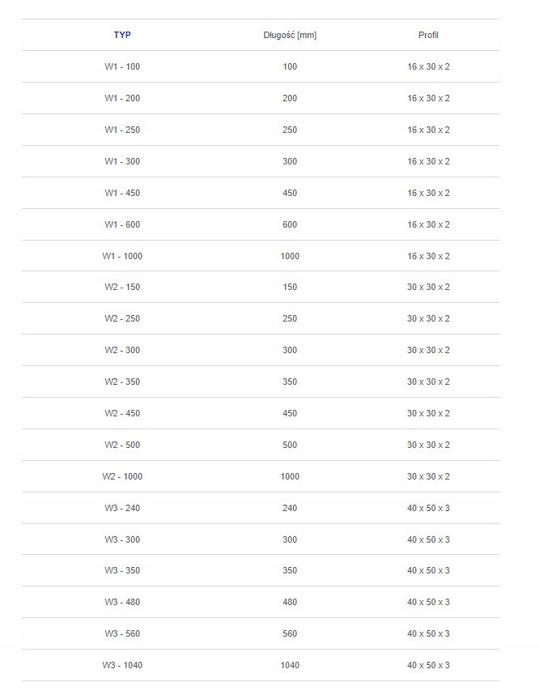Click the TYP column header

(x=121, y=35)
